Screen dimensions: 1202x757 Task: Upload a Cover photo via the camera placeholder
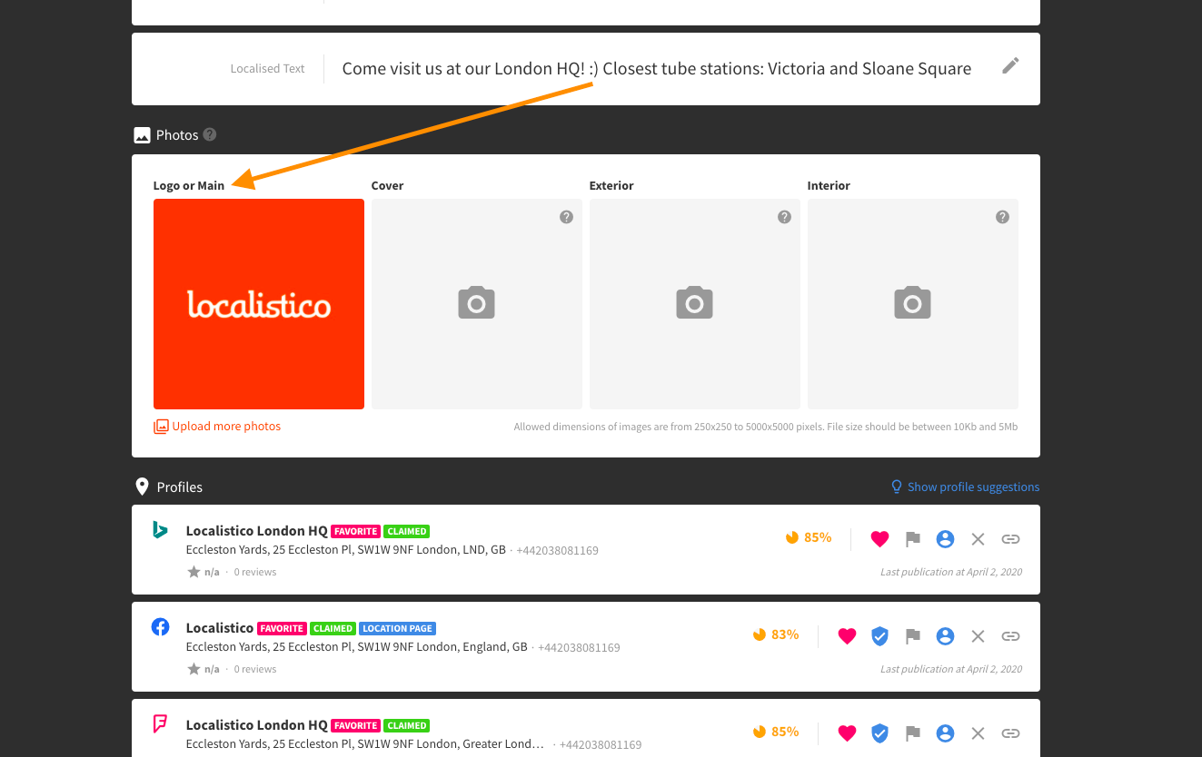(477, 304)
